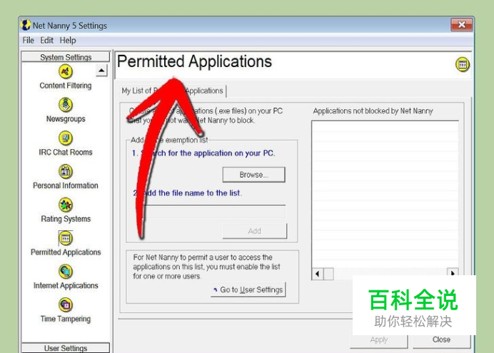The image size is (494, 353).
Task: Click the Rating Systems label
Action: 66,219
